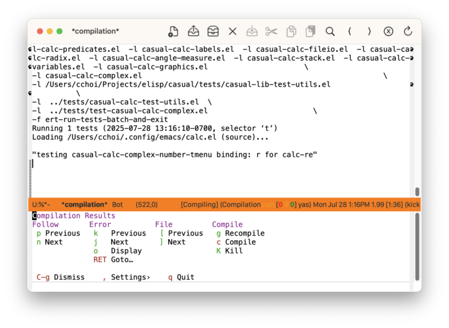Choose File '] Next' entry
This screenshot has height=328, width=449.
[x=173, y=242]
